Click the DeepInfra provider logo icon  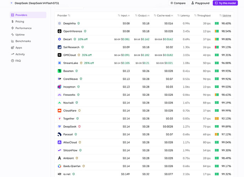click(59, 23)
